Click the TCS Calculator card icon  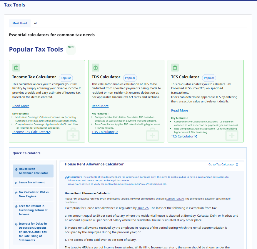point(175,68)
